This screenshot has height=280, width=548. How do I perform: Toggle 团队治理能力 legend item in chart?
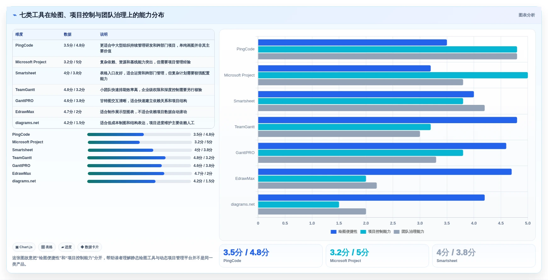[409, 231]
